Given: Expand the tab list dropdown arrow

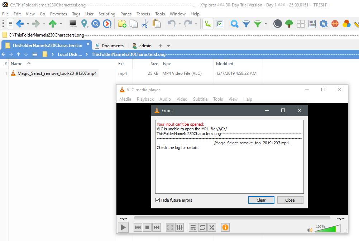Looking at the screenshot, I should (169, 46).
